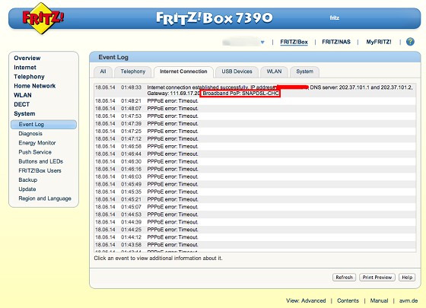The height and width of the screenshot is (308, 426).
Task: Switch to the WLAN log tab
Action: pyautogui.click(x=274, y=71)
